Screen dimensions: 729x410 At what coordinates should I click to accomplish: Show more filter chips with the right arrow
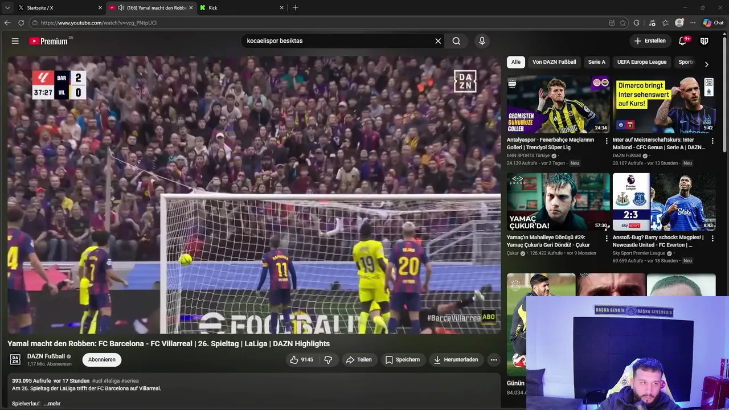707,64
